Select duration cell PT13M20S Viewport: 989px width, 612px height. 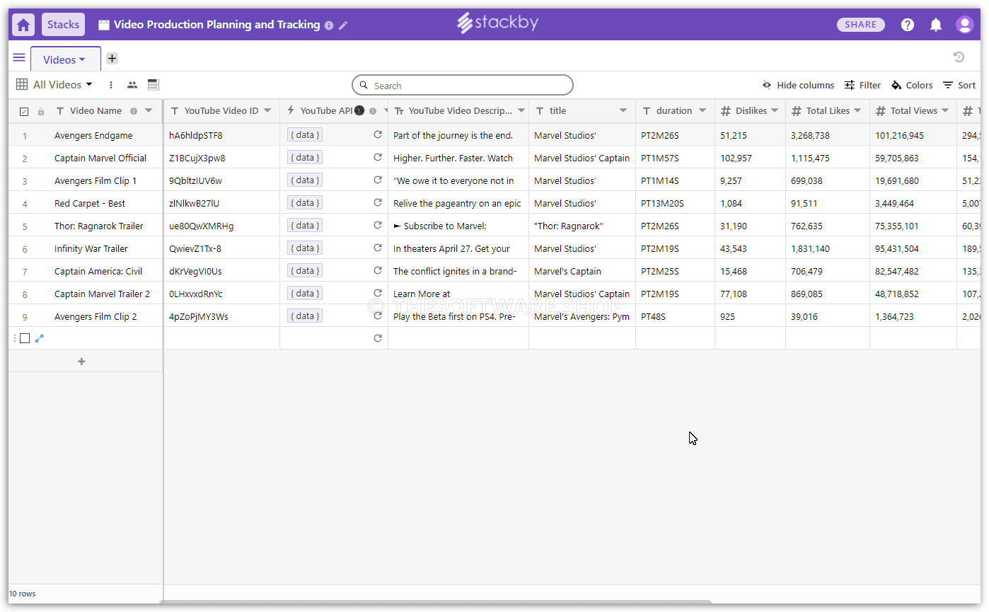pyautogui.click(x=675, y=203)
